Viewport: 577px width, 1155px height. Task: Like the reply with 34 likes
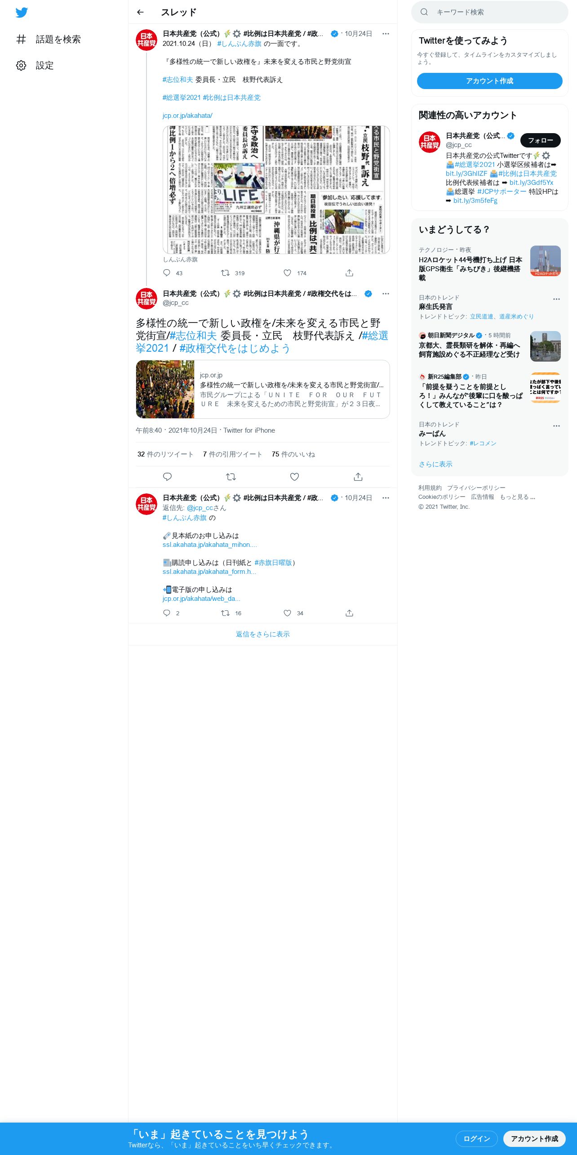[x=288, y=613]
